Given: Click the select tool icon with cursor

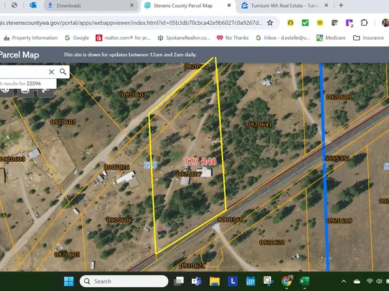Looking at the screenshot, I should coord(46,91).
